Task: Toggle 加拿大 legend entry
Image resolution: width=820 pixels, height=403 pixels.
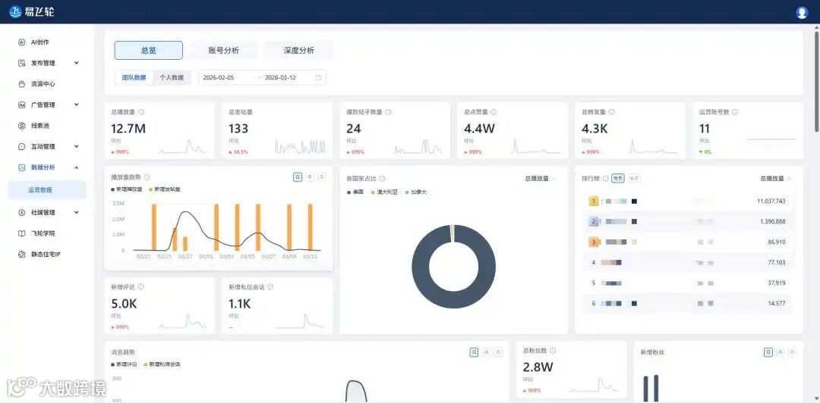Action: point(416,192)
